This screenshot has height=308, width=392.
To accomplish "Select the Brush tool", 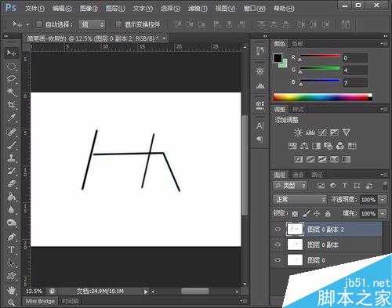I will click(x=11, y=146).
